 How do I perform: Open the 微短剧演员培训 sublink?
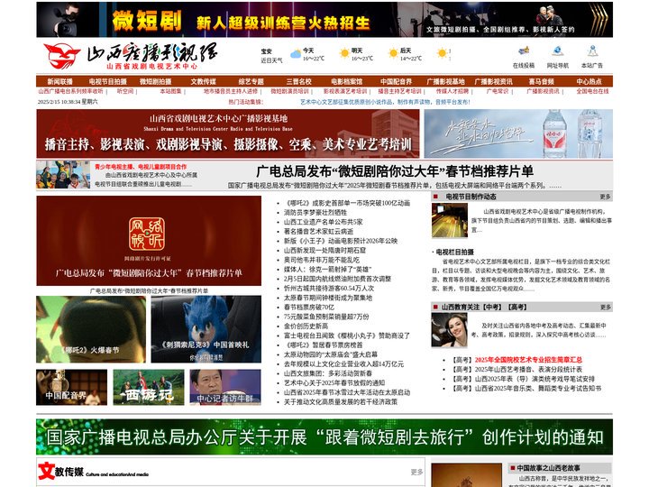click(x=289, y=91)
